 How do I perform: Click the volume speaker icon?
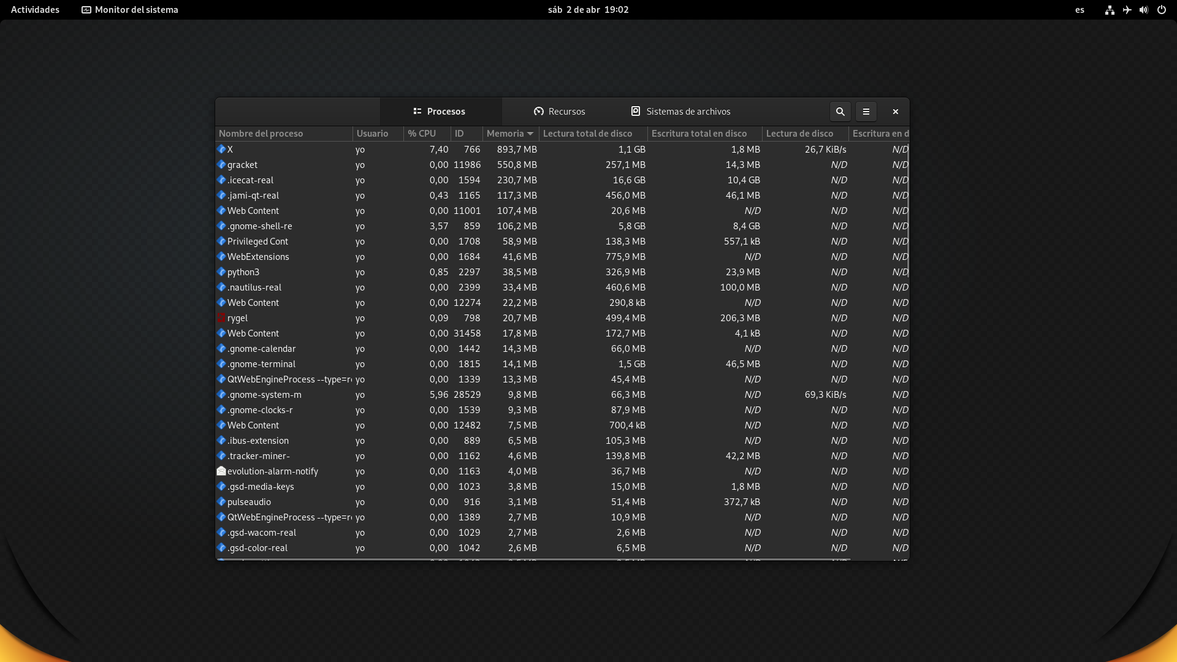pos(1144,10)
